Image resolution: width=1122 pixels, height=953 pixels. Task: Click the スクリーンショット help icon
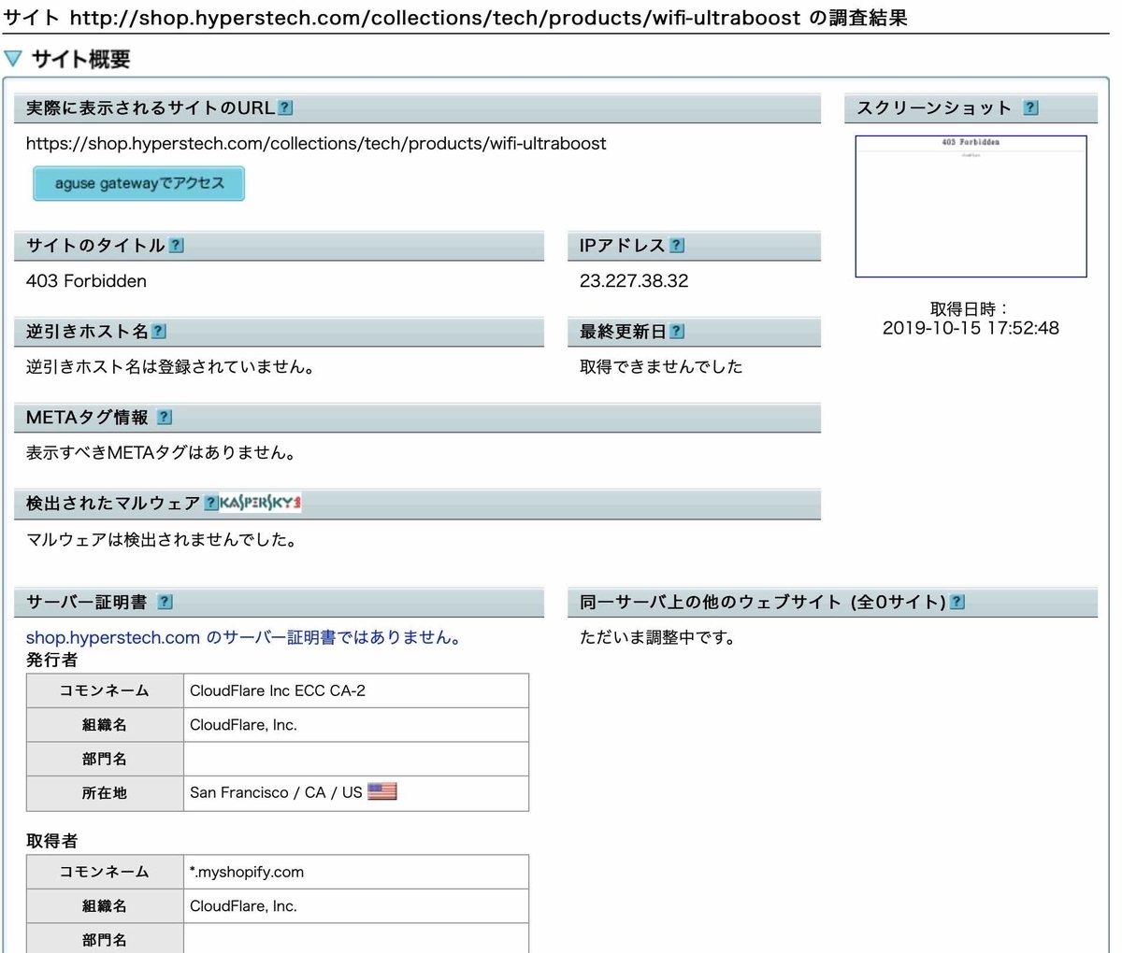(x=1030, y=107)
